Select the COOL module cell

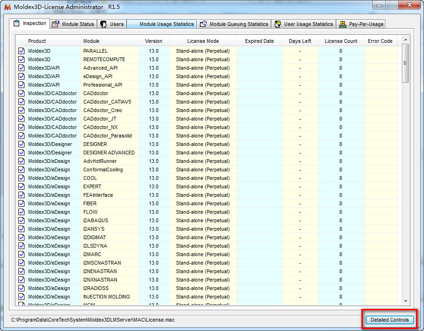coord(109,178)
